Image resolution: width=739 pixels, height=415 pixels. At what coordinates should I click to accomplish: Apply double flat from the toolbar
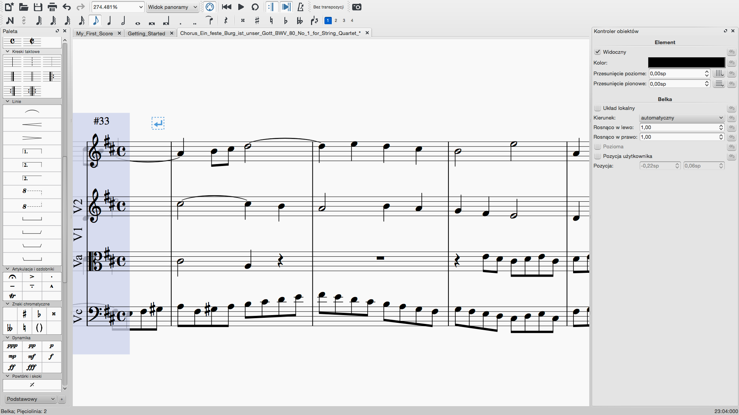tap(300, 20)
